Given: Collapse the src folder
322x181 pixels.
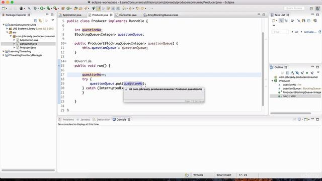Looking at the screenshot, I should (x=7, y=32).
